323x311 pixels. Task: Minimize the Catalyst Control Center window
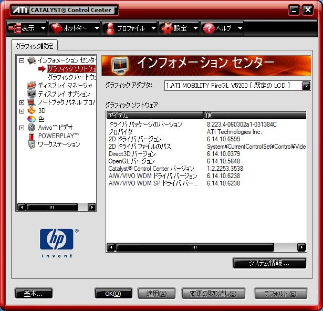click(294, 10)
